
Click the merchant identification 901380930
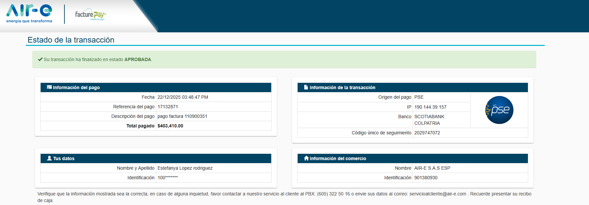[425, 178]
